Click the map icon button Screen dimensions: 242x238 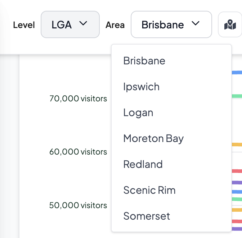(x=230, y=25)
